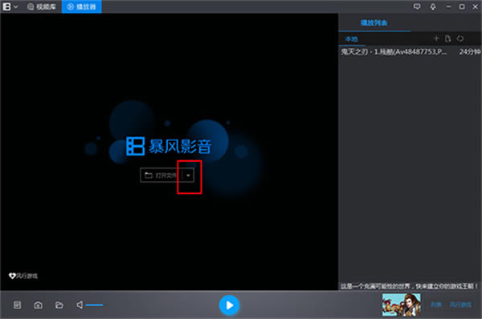The image size is (482, 319).
Task: Minimize the player window
Action: pos(448,6)
